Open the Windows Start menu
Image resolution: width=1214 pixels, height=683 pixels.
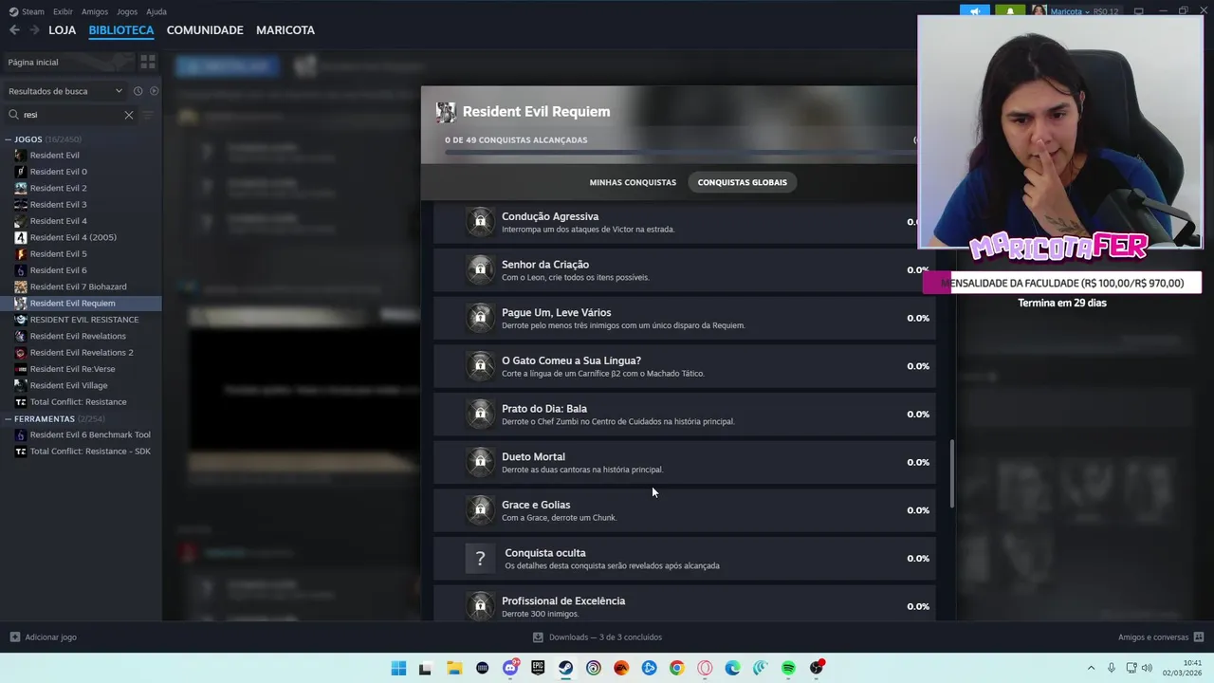click(398, 668)
